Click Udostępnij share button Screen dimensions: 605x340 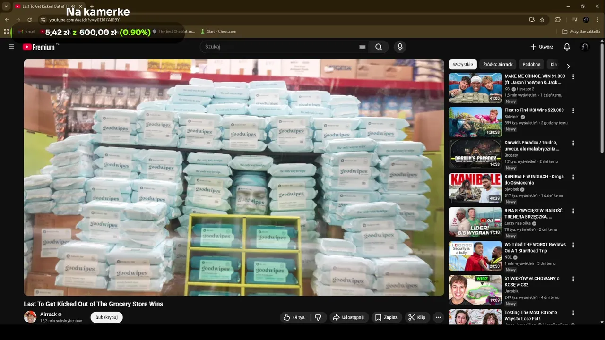pyautogui.click(x=349, y=317)
